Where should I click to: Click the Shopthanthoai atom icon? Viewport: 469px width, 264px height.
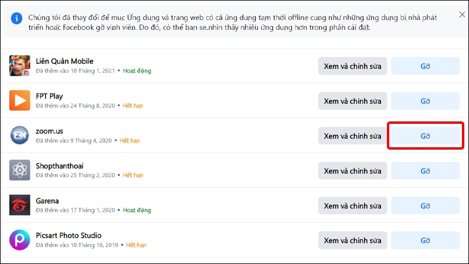click(20, 170)
